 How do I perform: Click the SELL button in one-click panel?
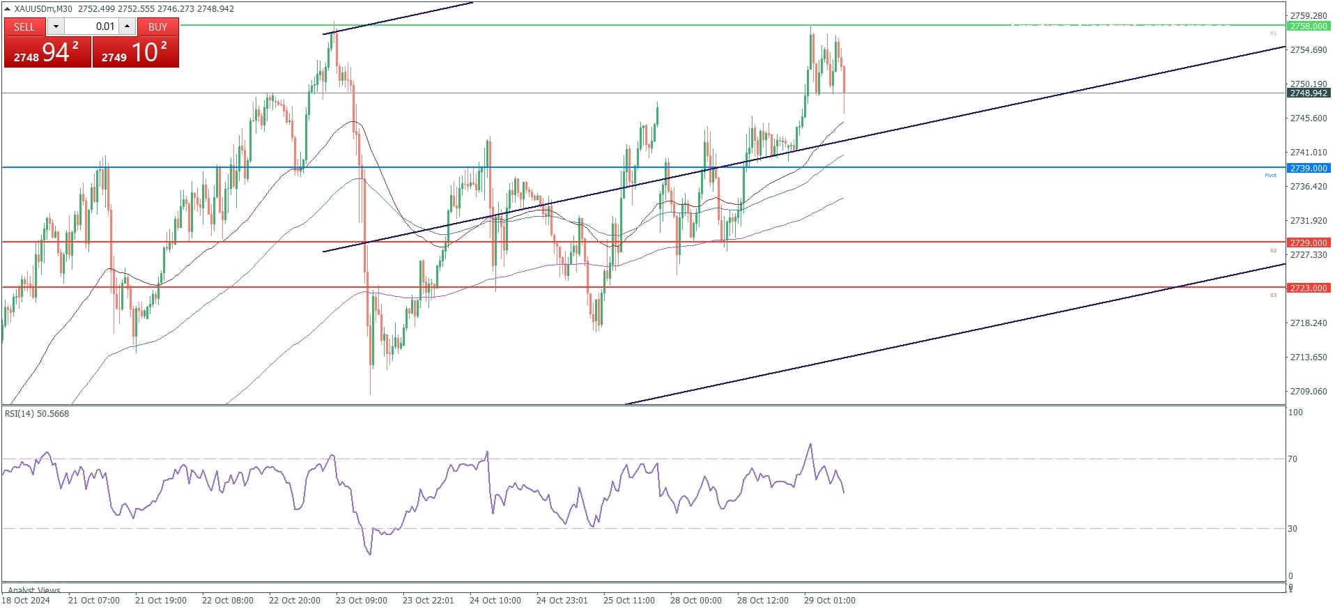(24, 26)
